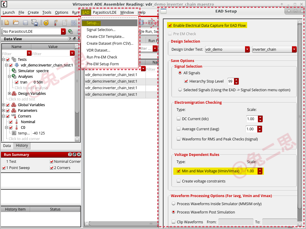Select the Selected Signals radio option
Screen dimensions: 306x229
coord(180,89)
